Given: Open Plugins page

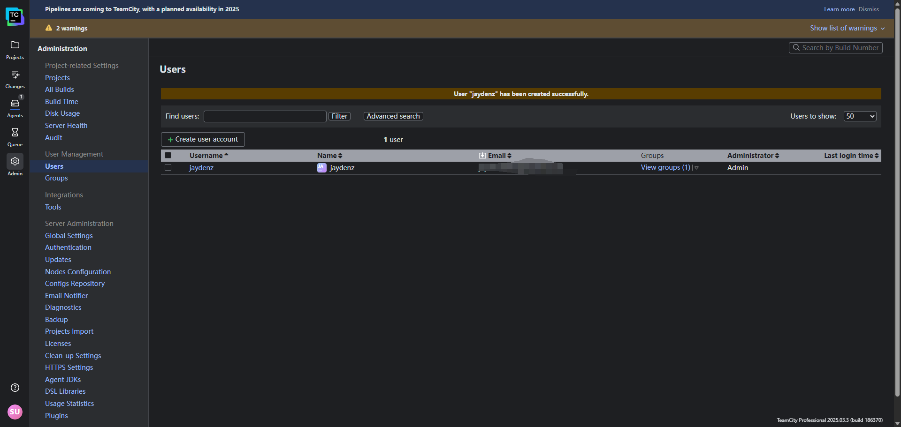Looking at the screenshot, I should 56,416.
